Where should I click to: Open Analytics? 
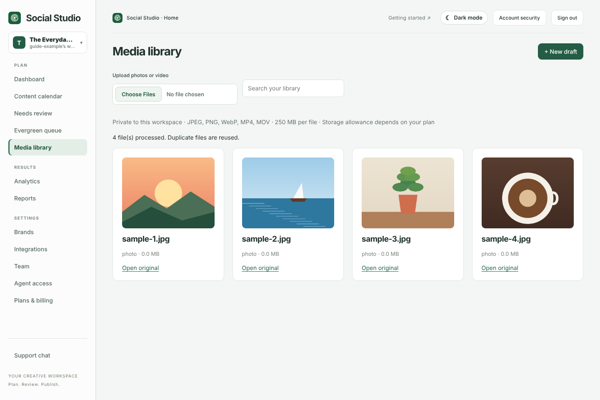(x=47, y=181)
